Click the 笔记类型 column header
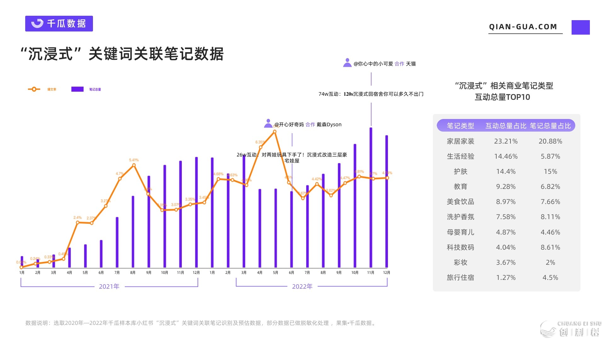Screen dimensions: 605x340 [x=460, y=126]
